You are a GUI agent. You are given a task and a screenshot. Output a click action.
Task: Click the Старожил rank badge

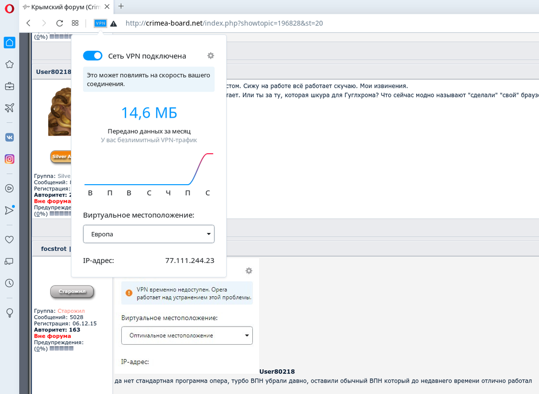click(72, 292)
